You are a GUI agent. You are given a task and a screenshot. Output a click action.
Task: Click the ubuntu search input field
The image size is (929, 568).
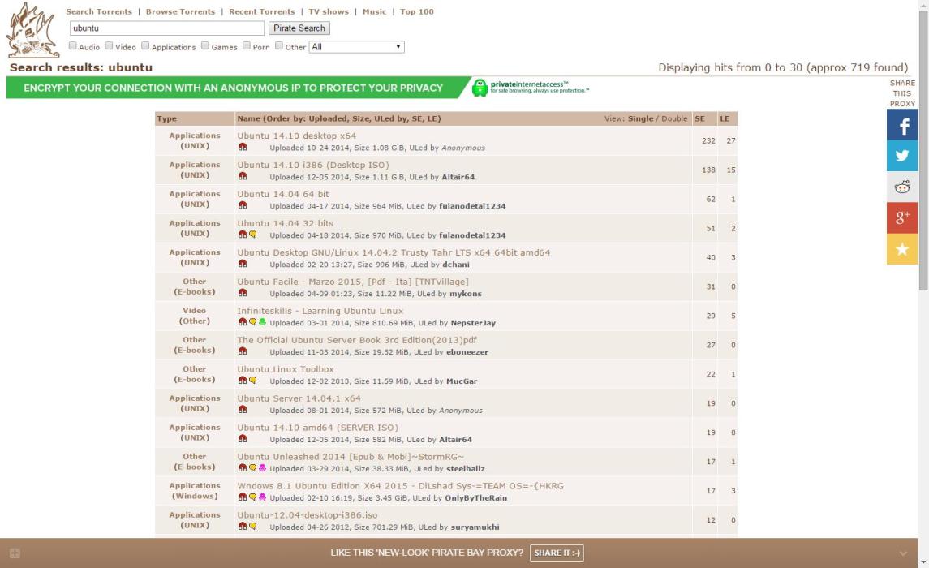click(x=167, y=28)
